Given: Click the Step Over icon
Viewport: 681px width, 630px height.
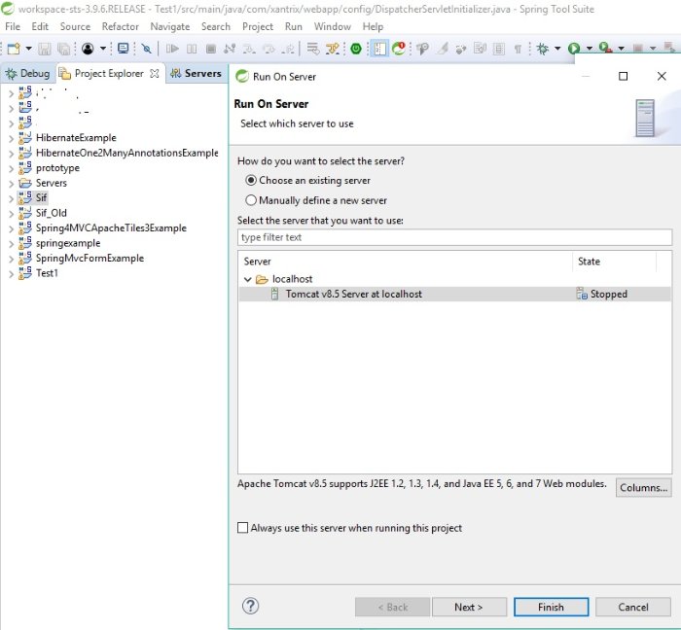Looking at the screenshot, I should click(x=269, y=49).
